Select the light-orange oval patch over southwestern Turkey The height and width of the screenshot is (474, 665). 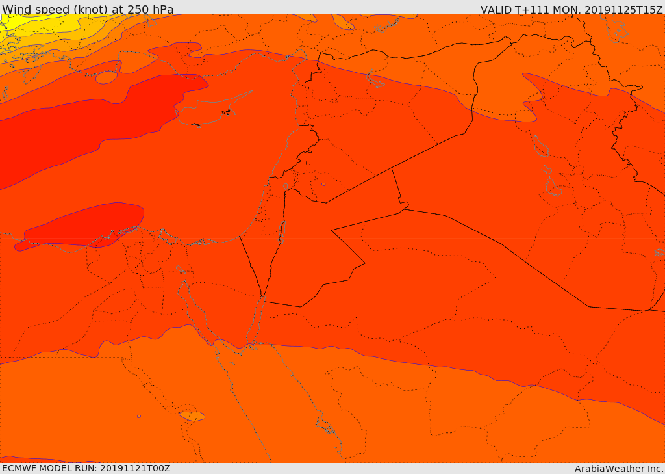[x=107, y=77]
